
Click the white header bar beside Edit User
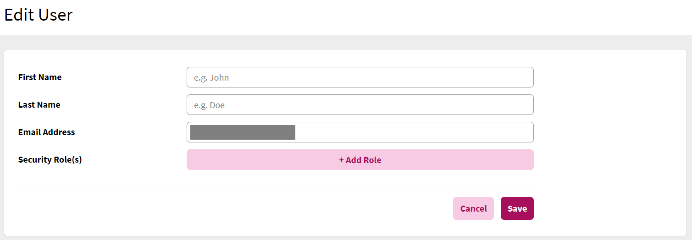[367, 16]
